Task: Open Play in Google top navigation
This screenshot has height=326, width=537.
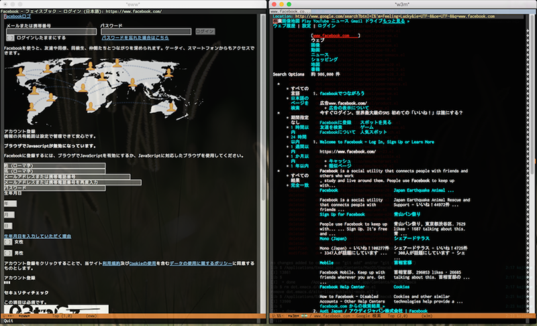Action: click(x=306, y=21)
